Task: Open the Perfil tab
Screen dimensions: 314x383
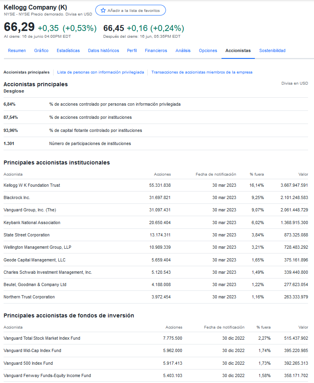Action: pyautogui.click(x=132, y=50)
